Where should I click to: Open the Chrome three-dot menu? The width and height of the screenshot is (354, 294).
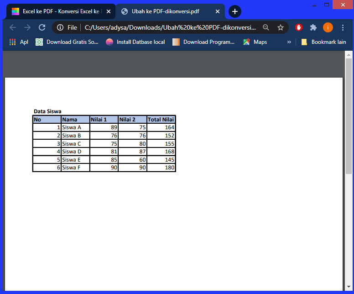[343, 27]
